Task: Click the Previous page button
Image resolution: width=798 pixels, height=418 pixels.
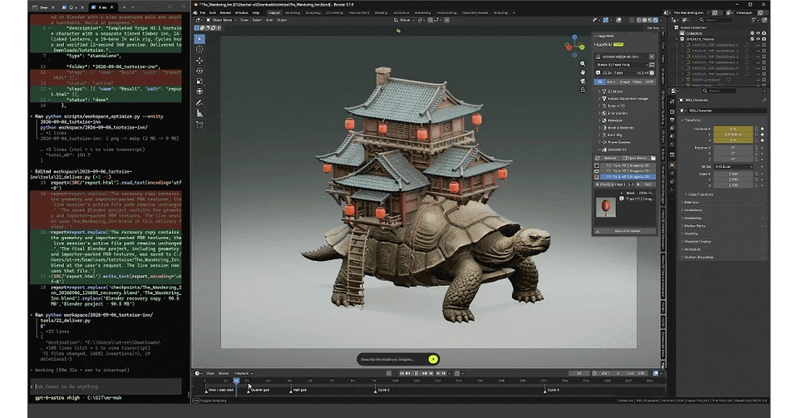Action: point(603,184)
